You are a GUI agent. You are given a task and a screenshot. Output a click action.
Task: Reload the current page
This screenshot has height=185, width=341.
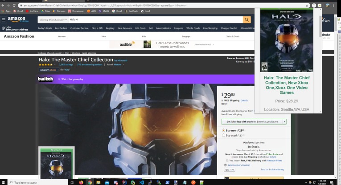point(14,5)
